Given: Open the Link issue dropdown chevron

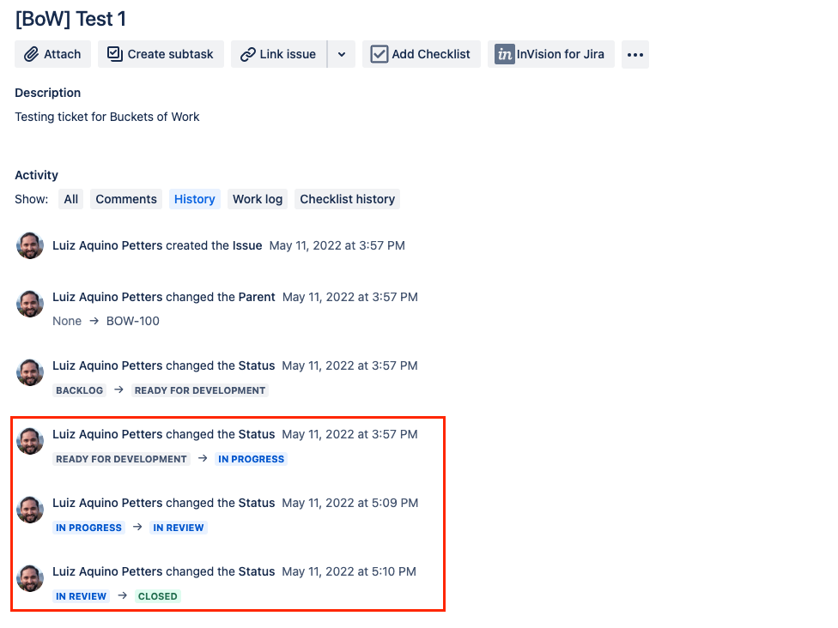Looking at the screenshot, I should click(341, 54).
